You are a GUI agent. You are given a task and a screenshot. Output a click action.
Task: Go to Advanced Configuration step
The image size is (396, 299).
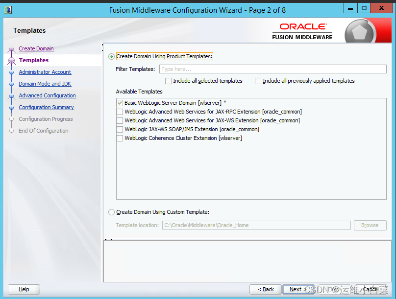pos(48,95)
